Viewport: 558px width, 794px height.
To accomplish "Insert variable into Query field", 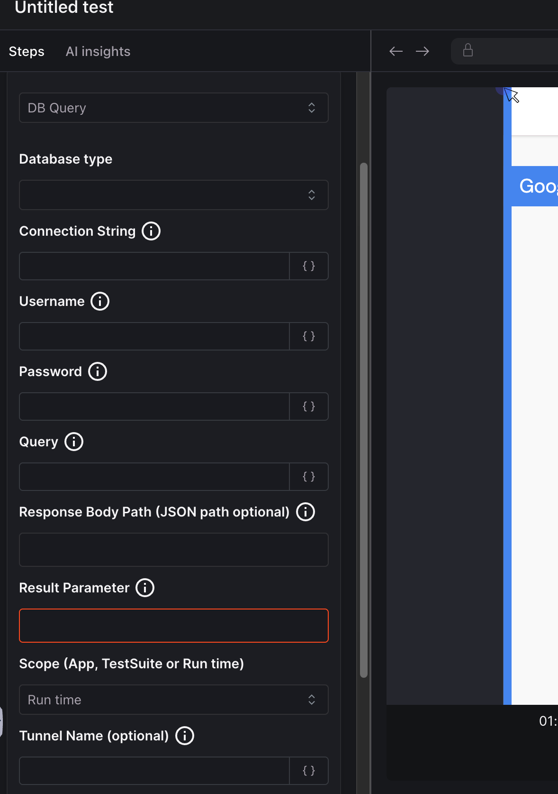I will coord(309,477).
